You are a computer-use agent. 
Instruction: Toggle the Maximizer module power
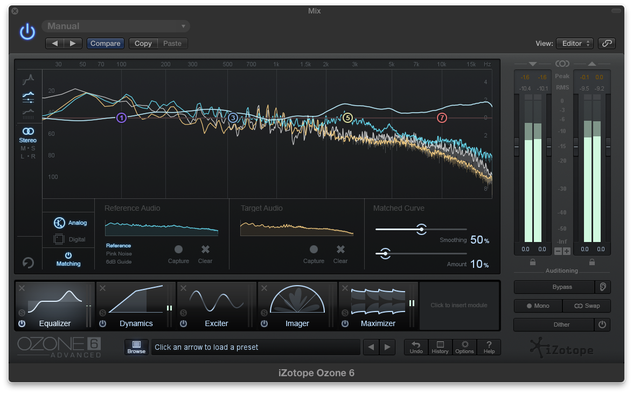coord(345,324)
